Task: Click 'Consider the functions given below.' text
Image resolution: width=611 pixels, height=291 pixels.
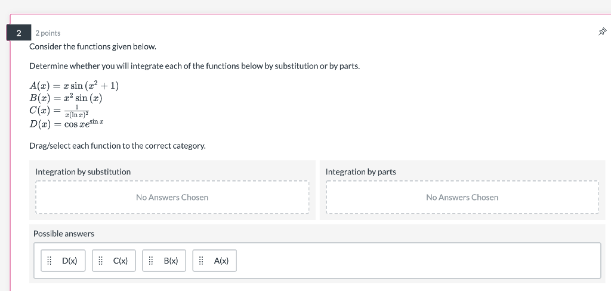Action: 92,46
